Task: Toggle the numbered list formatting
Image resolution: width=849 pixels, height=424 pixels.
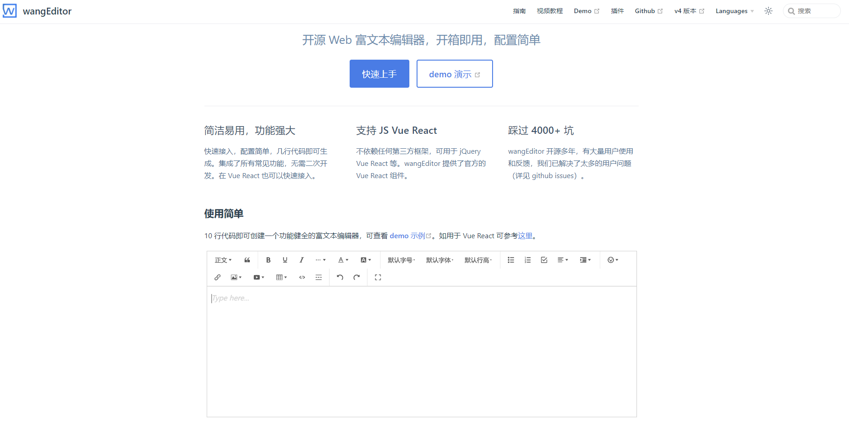Action: pyautogui.click(x=527, y=260)
